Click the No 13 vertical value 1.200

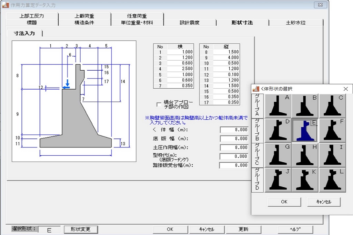tap(226, 80)
